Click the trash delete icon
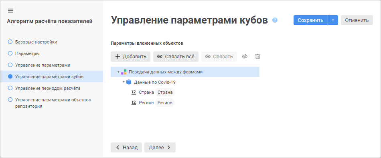 [x=257, y=57]
